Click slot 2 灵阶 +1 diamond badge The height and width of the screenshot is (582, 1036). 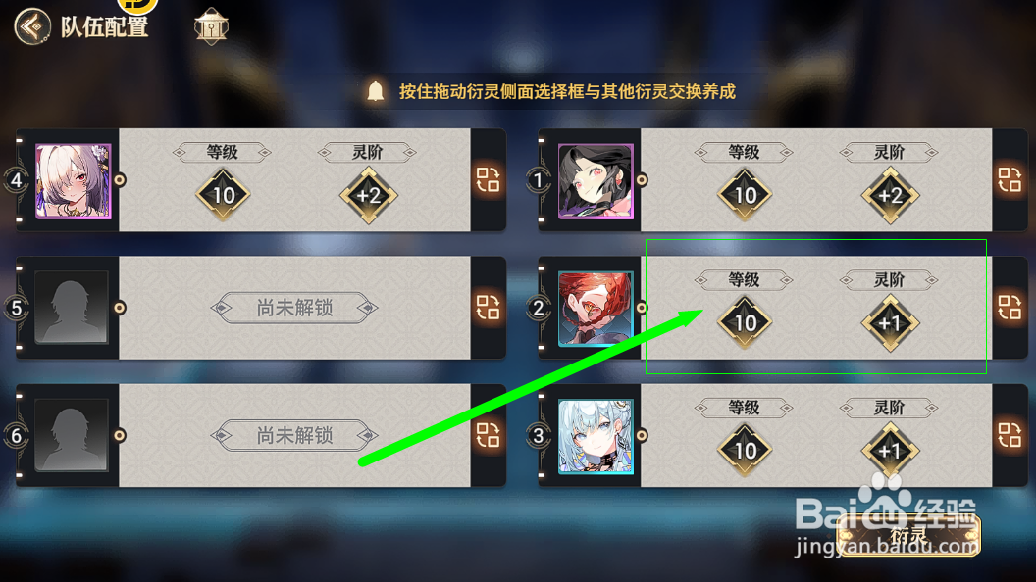point(891,323)
